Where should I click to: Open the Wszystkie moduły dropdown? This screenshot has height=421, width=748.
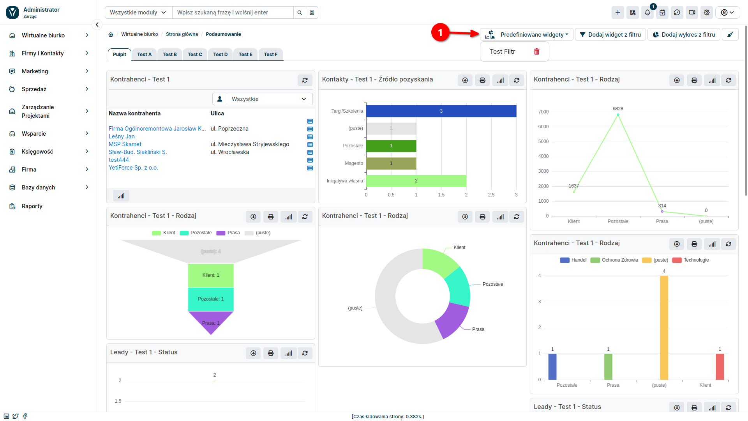(138, 12)
